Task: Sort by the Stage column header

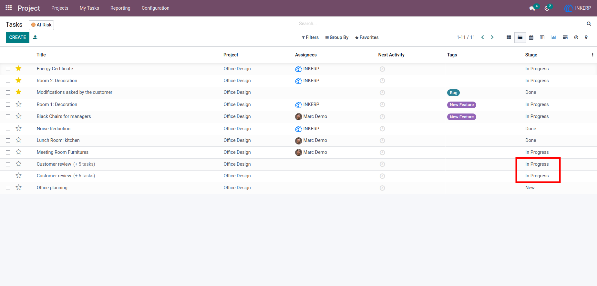Action: 531,55
